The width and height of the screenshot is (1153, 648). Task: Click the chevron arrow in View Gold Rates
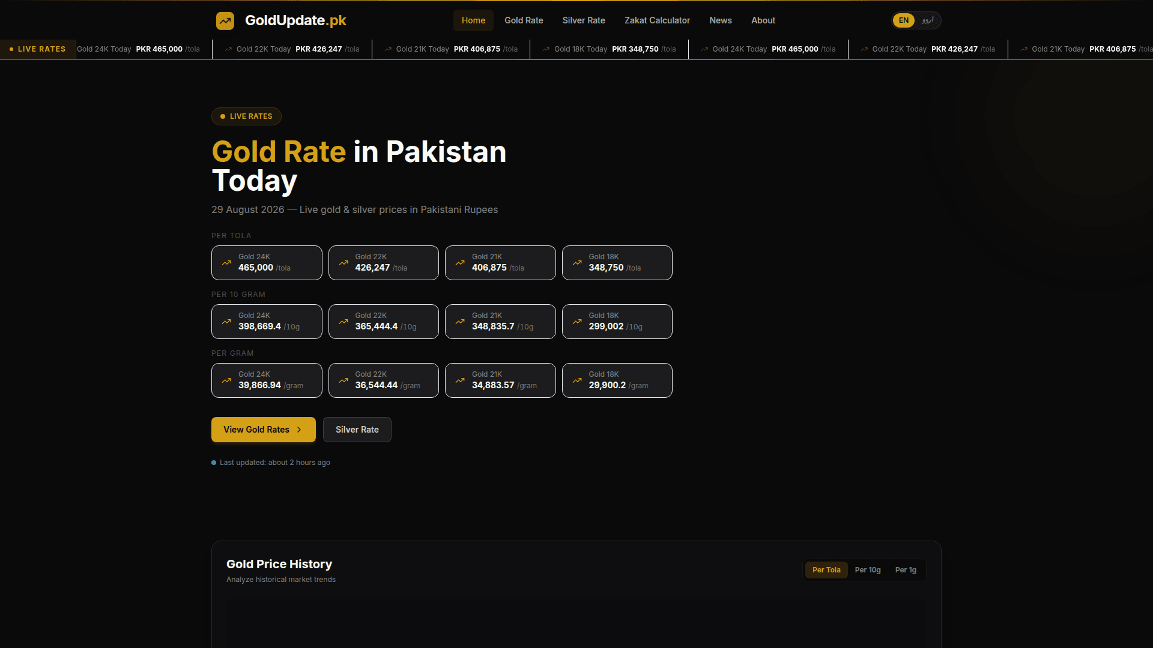[x=299, y=430]
